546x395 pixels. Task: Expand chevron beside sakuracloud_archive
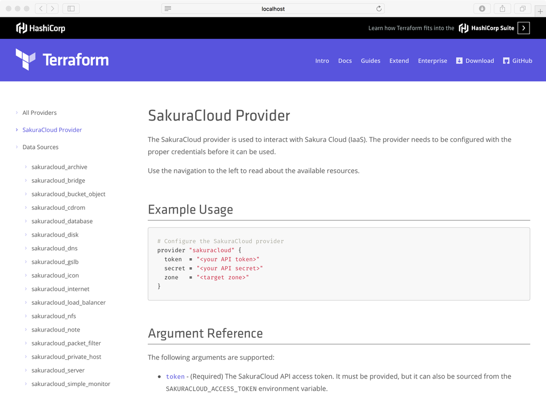tap(26, 167)
